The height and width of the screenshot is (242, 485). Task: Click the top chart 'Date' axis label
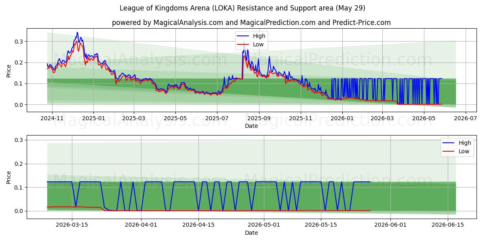(x=251, y=126)
